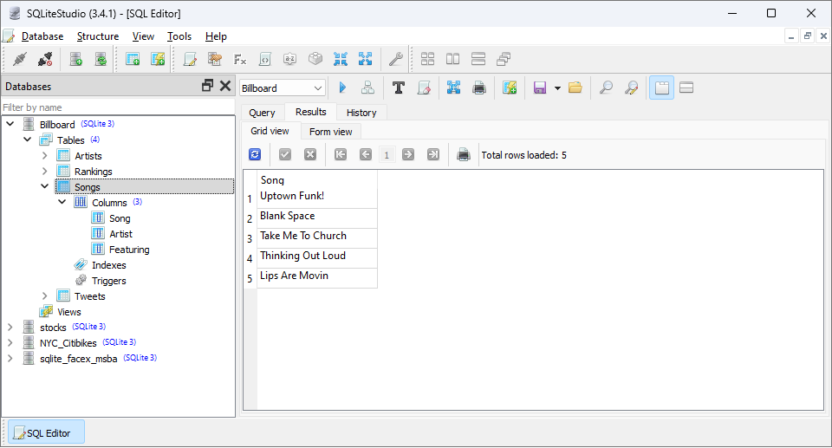Click the printer icon in the editor toolbar
Screen dimensions: 832x448
479,88
